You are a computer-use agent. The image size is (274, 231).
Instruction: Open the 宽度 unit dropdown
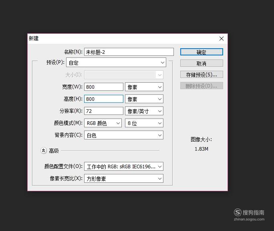pos(144,87)
